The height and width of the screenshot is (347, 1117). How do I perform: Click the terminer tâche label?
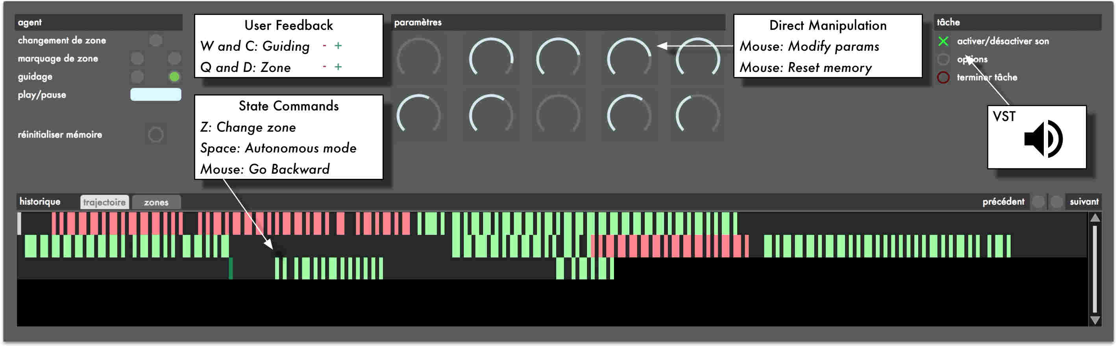tap(986, 77)
